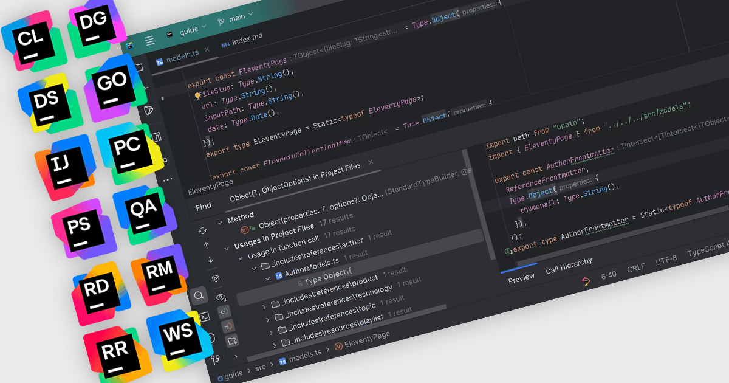Click the UTF-8 encoding indicator
This screenshot has height=383, width=729.
click(666, 260)
